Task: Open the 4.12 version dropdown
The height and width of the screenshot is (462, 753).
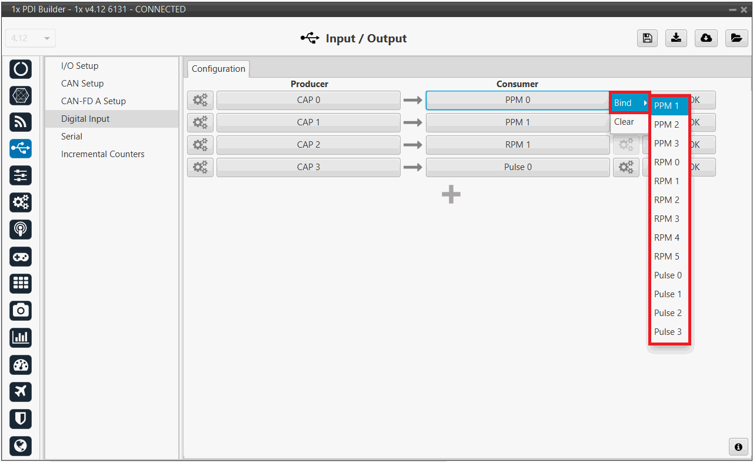Action: click(x=31, y=38)
